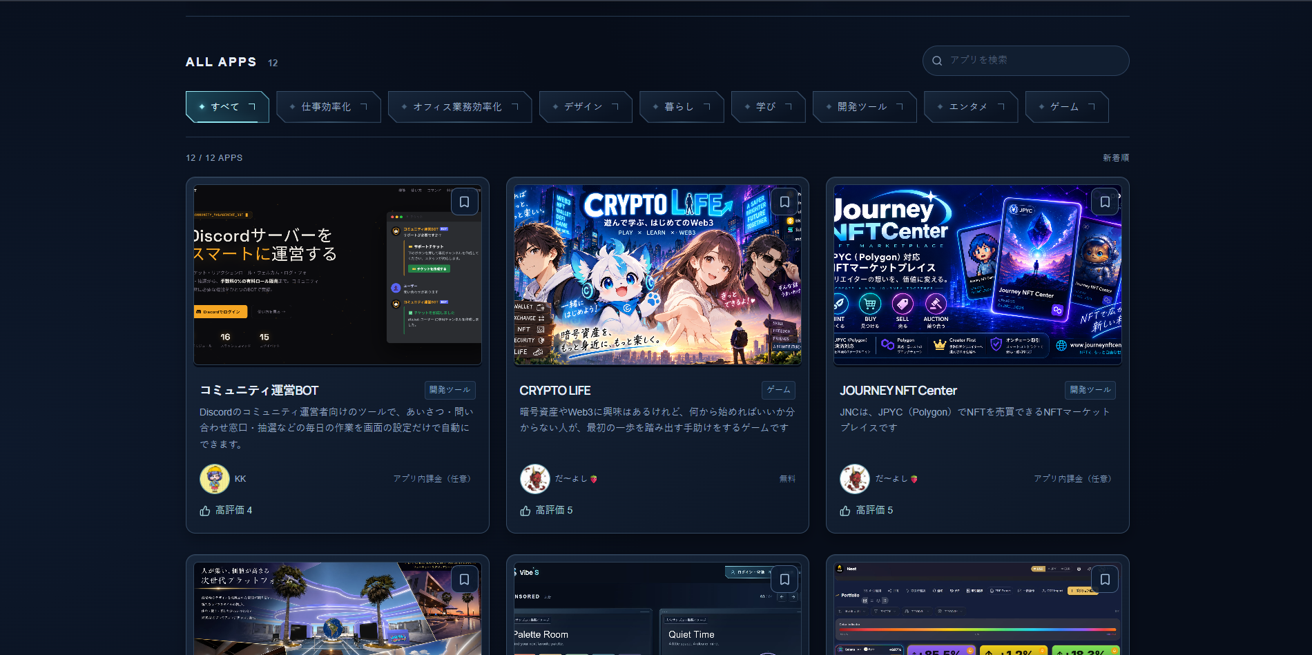1312x655 pixels.
Task: Open the ゲーム category tab
Action: [1067, 107]
